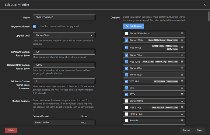Click reorder handle on the SDTV row
This screenshot has width=210, height=135.
(182, 94)
